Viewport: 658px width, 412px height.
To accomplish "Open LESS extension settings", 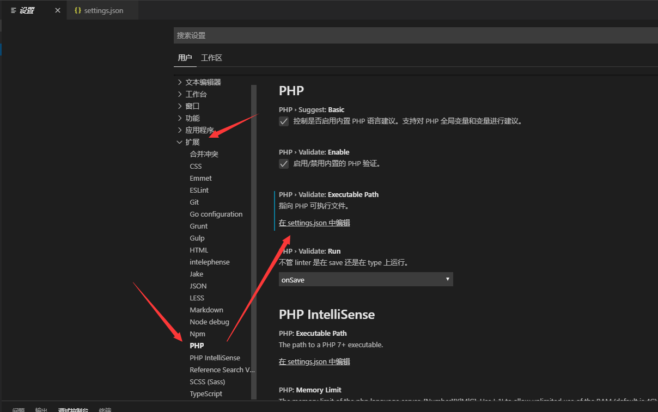I will (x=197, y=298).
